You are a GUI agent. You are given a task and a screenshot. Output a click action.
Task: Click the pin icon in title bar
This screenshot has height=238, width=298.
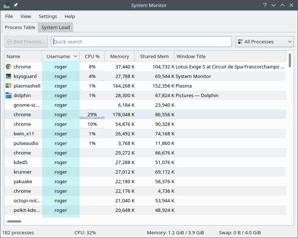tap(15, 6)
